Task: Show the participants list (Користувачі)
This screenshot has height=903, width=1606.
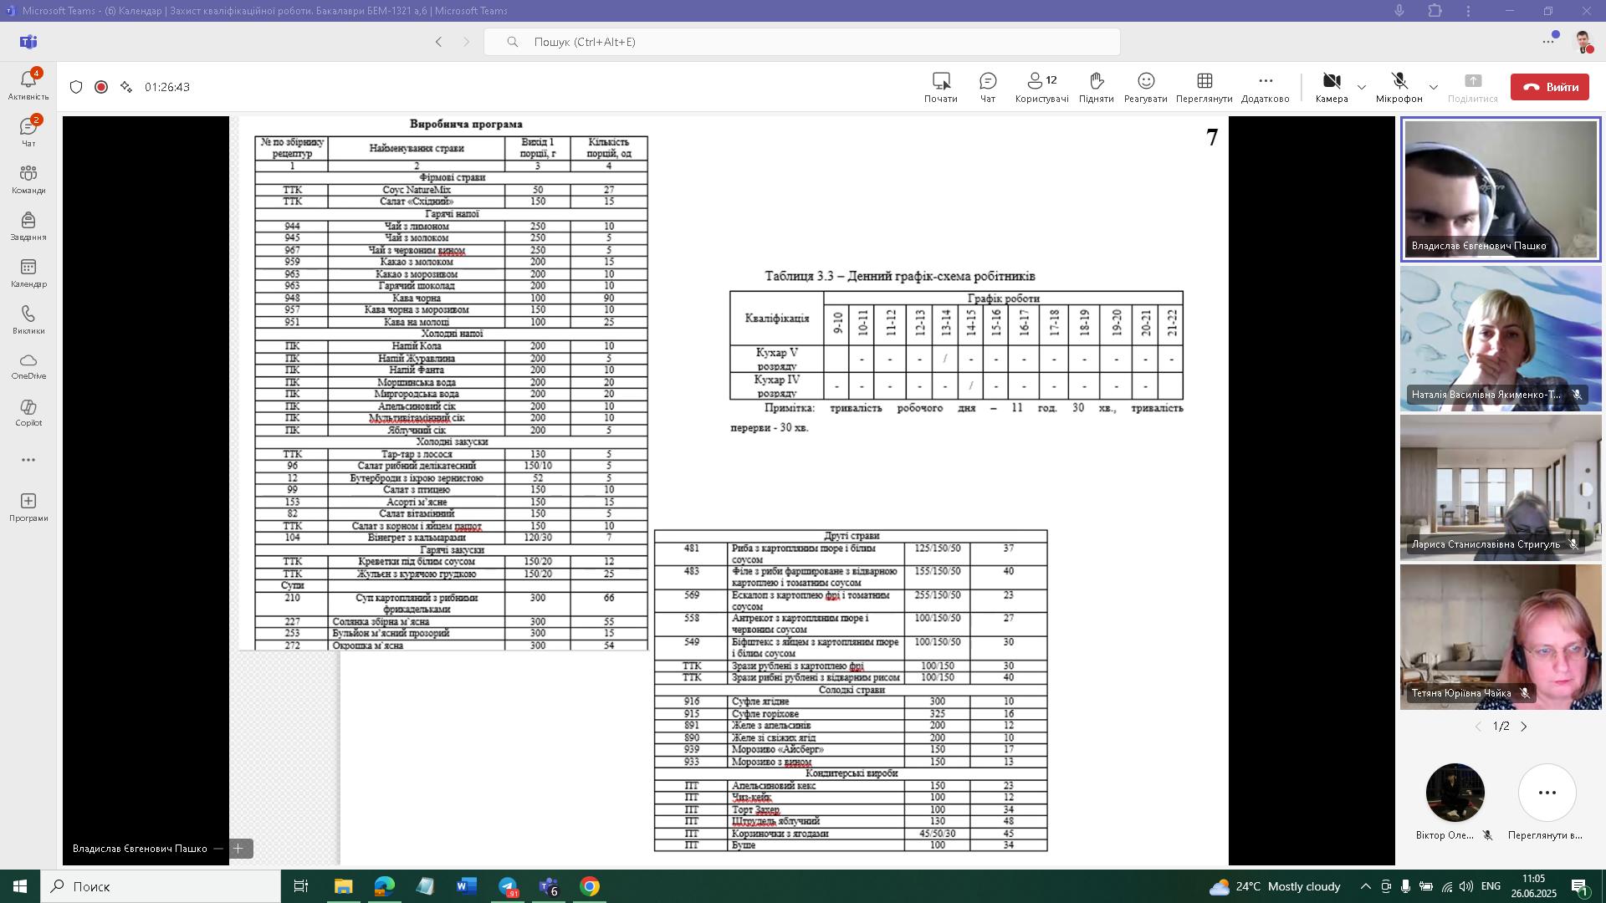Action: (1041, 87)
